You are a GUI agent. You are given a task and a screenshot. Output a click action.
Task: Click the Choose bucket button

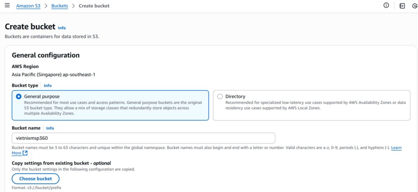[x=36, y=179]
